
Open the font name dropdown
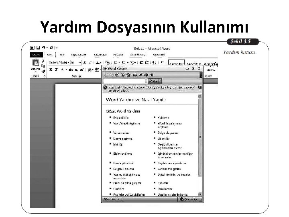coord(68,63)
